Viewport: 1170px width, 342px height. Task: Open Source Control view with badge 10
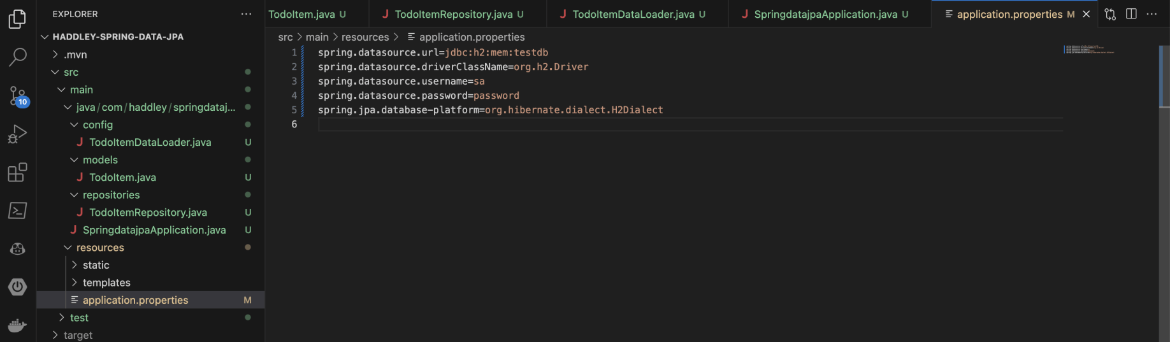click(18, 96)
